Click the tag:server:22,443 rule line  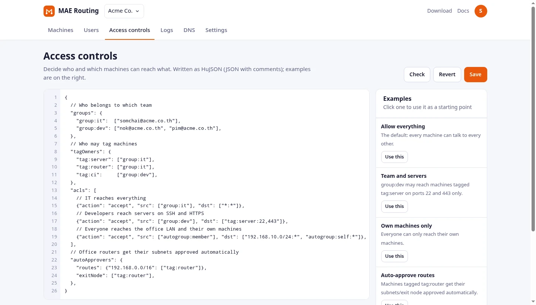coord(182,222)
